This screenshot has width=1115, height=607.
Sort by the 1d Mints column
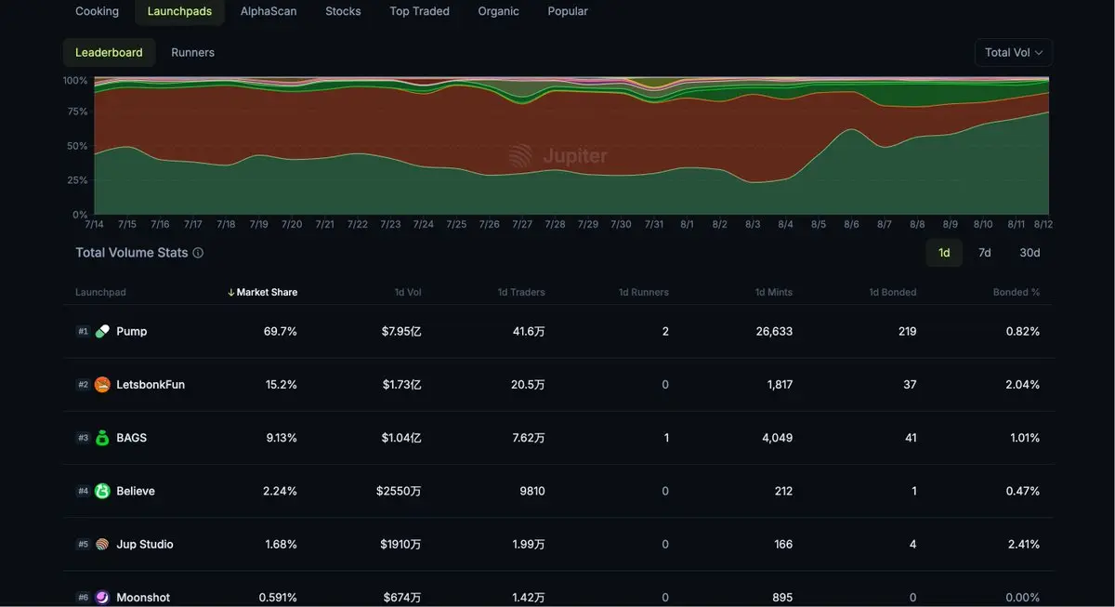[x=773, y=292]
